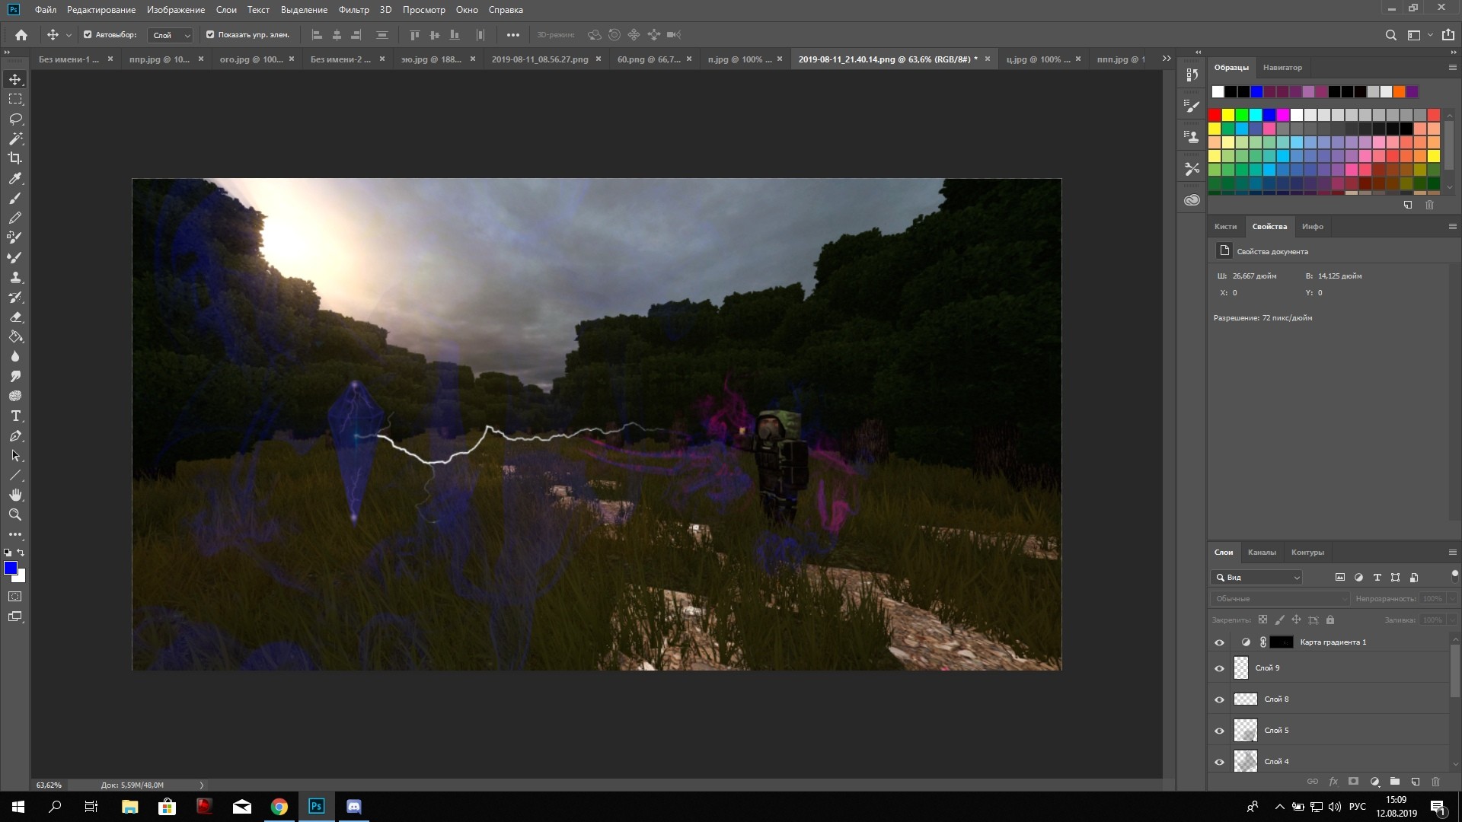Delete layer with the trash icon
This screenshot has width=1462, height=822.
point(1435,782)
